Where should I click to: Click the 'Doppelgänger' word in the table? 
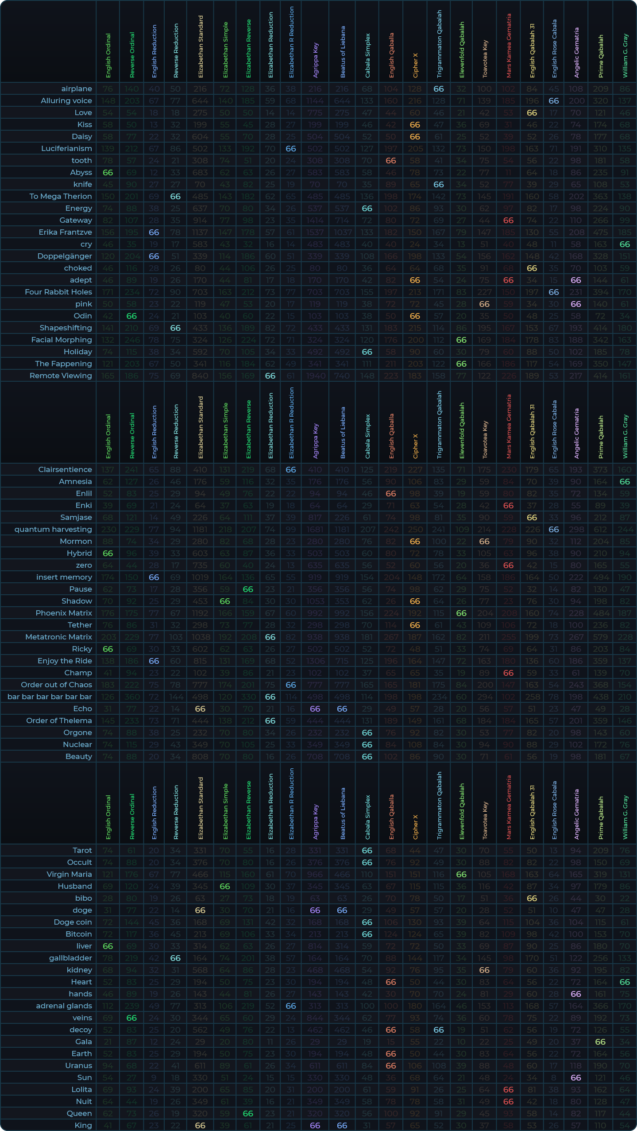click(x=65, y=256)
